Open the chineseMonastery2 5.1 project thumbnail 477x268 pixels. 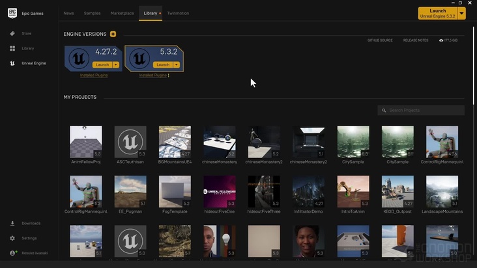pyautogui.click(x=308, y=142)
